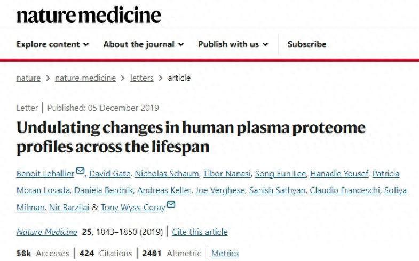The image size is (419, 261).
Task: Open the nature medicine breadcrumb link
Action: point(85,78)
